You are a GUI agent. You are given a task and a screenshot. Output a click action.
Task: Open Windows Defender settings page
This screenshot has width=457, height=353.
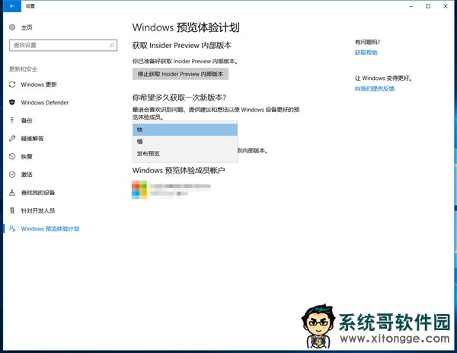(x=45, y=102)
